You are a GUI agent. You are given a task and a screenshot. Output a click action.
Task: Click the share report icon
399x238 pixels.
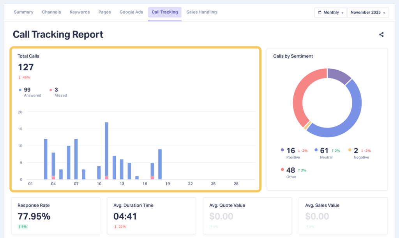pos(381,34)
